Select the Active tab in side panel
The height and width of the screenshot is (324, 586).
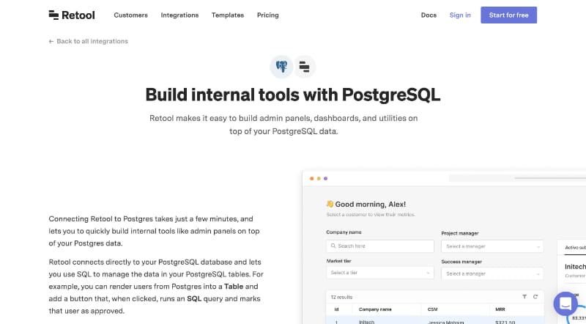pos(575,247)
